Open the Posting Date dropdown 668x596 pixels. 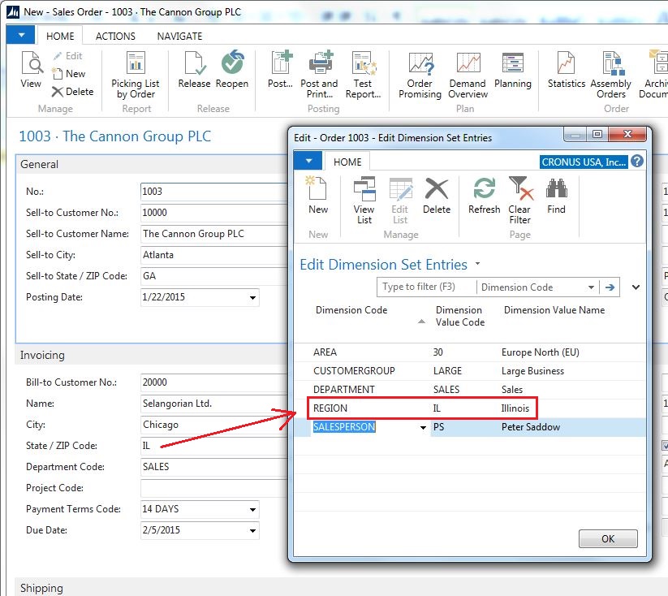(252, 297)
